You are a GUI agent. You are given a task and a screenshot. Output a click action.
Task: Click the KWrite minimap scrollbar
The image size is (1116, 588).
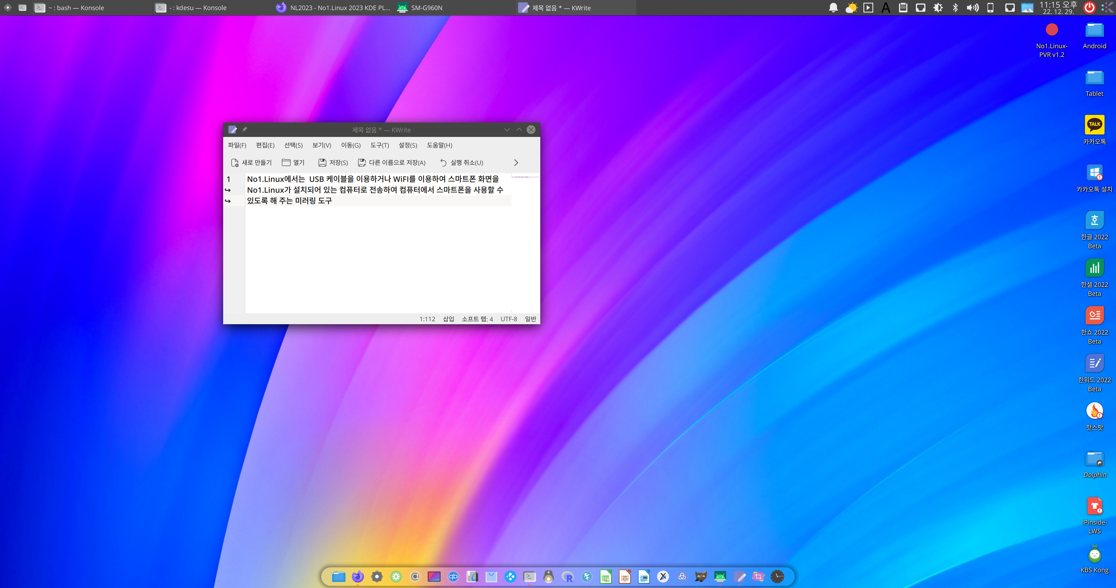coord(526,243)
